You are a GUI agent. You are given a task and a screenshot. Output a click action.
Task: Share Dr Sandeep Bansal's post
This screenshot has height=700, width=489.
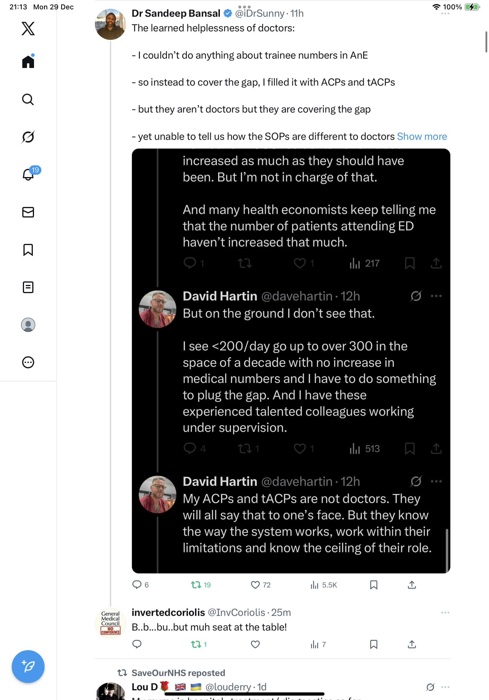point(412,585)
